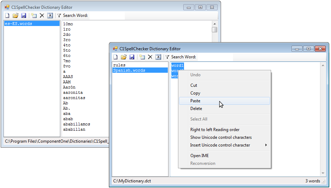
Task: Click Open folder icon in back window
Action: (16, 15)
